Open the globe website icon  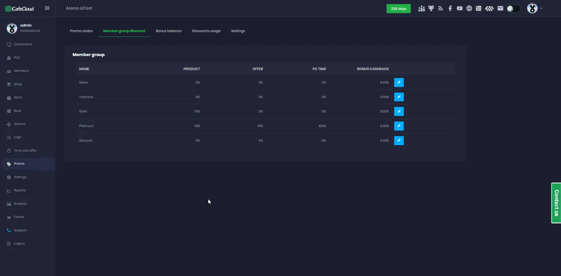tap(469, 8)
